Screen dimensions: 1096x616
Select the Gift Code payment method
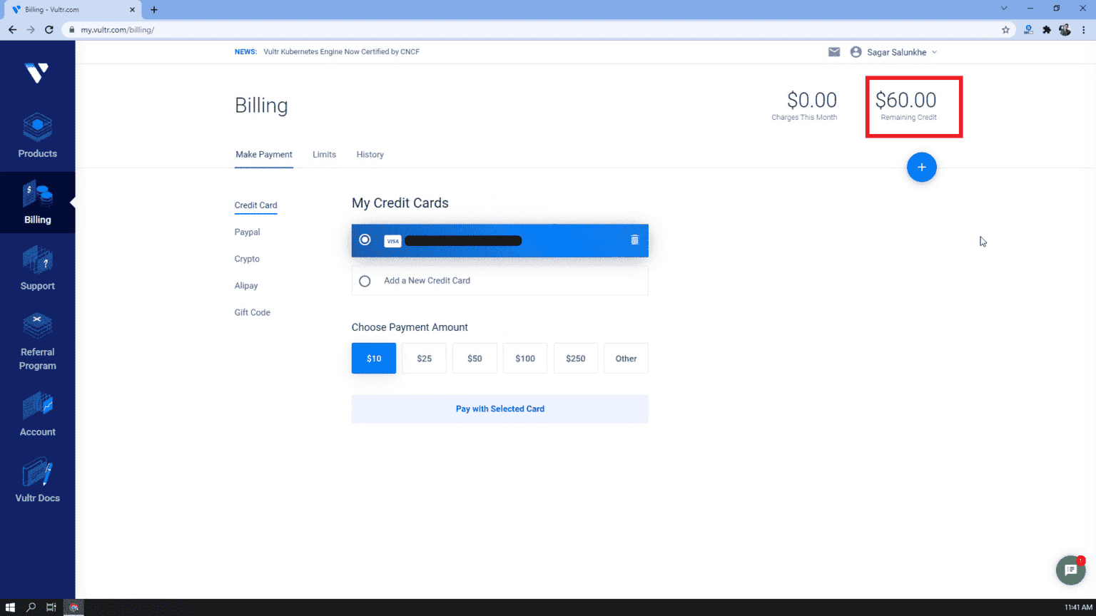[x=252, y=312]
